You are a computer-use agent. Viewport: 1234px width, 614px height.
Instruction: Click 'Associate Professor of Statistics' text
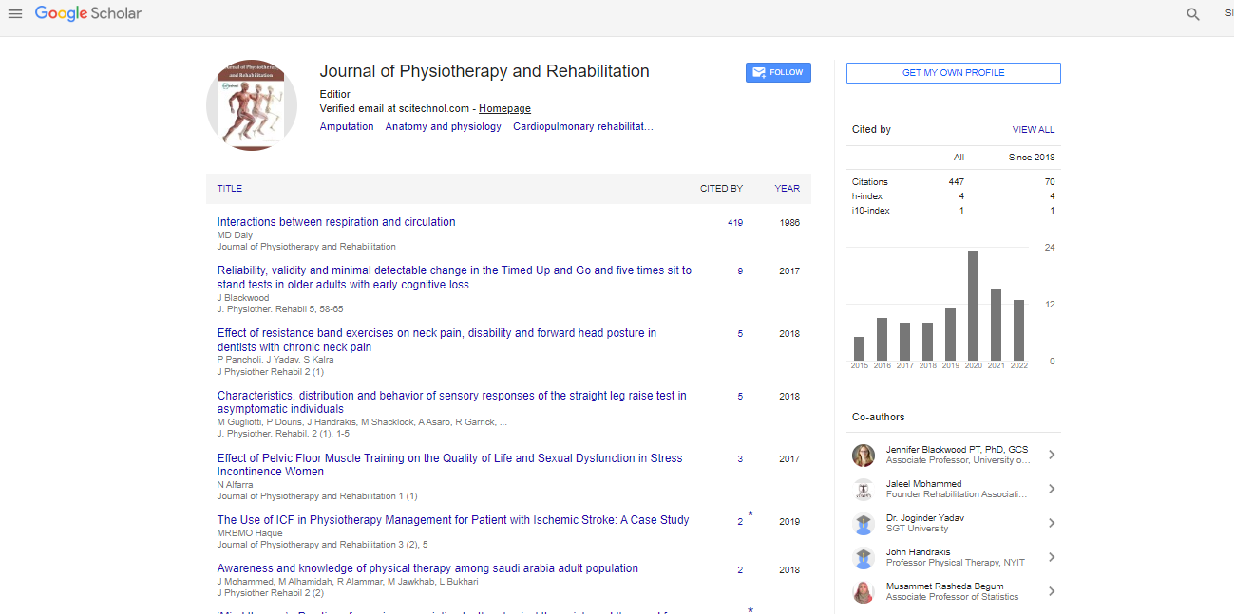pyautogui.click(x=952, y=597)
